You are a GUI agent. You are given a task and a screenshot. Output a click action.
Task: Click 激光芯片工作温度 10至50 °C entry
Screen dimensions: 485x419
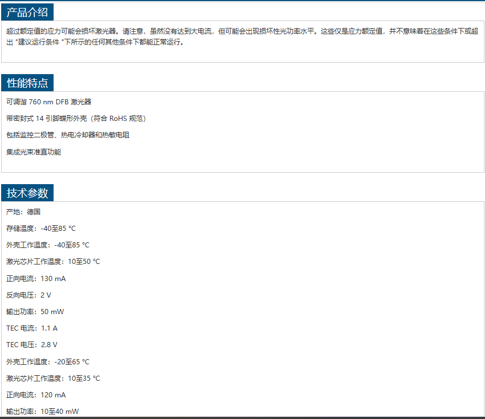[53, 262]
